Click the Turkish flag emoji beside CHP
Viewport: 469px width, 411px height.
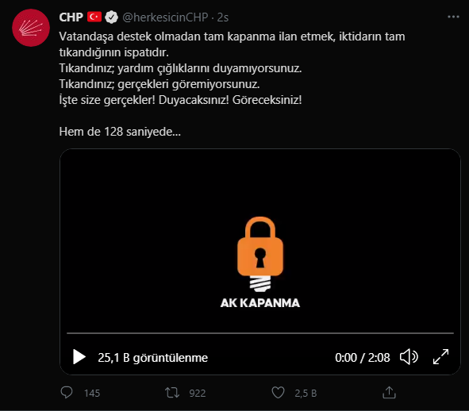click(94, 17)
